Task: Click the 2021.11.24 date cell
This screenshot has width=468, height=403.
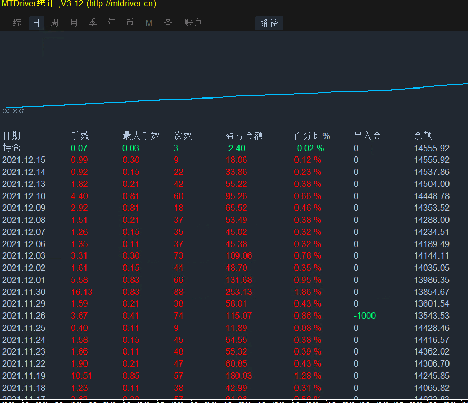Action: pyautogui.click(x=24, y=340)
